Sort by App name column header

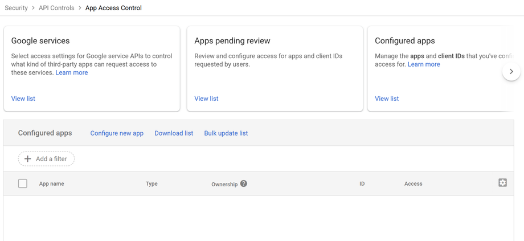pos(51,184)
